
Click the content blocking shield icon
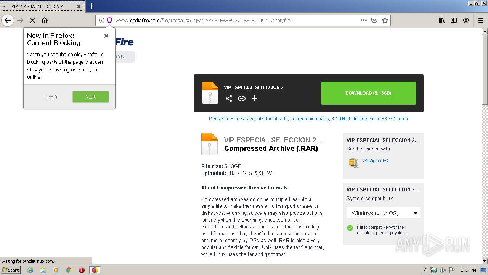pyautogui.click(x=109, y=20)
